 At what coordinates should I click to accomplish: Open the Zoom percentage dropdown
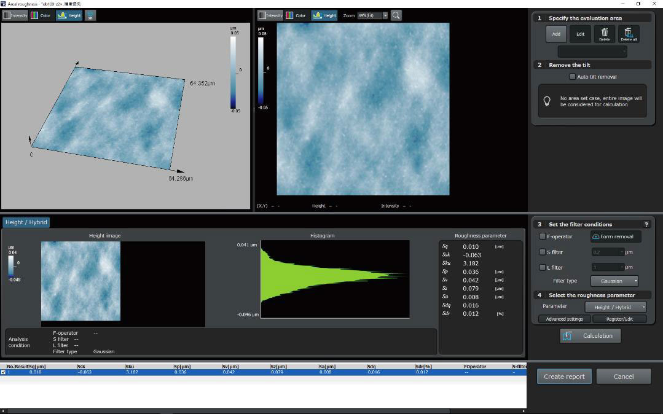(x=385, y=15)
